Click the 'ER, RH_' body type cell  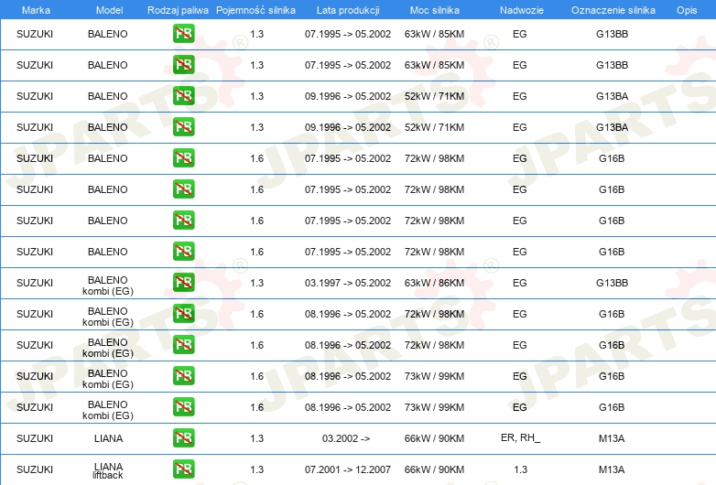pyautogui.click(x=520, y=438)
